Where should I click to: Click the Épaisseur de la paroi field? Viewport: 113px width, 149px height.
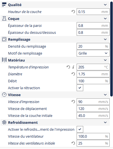[x=93, y=25]
